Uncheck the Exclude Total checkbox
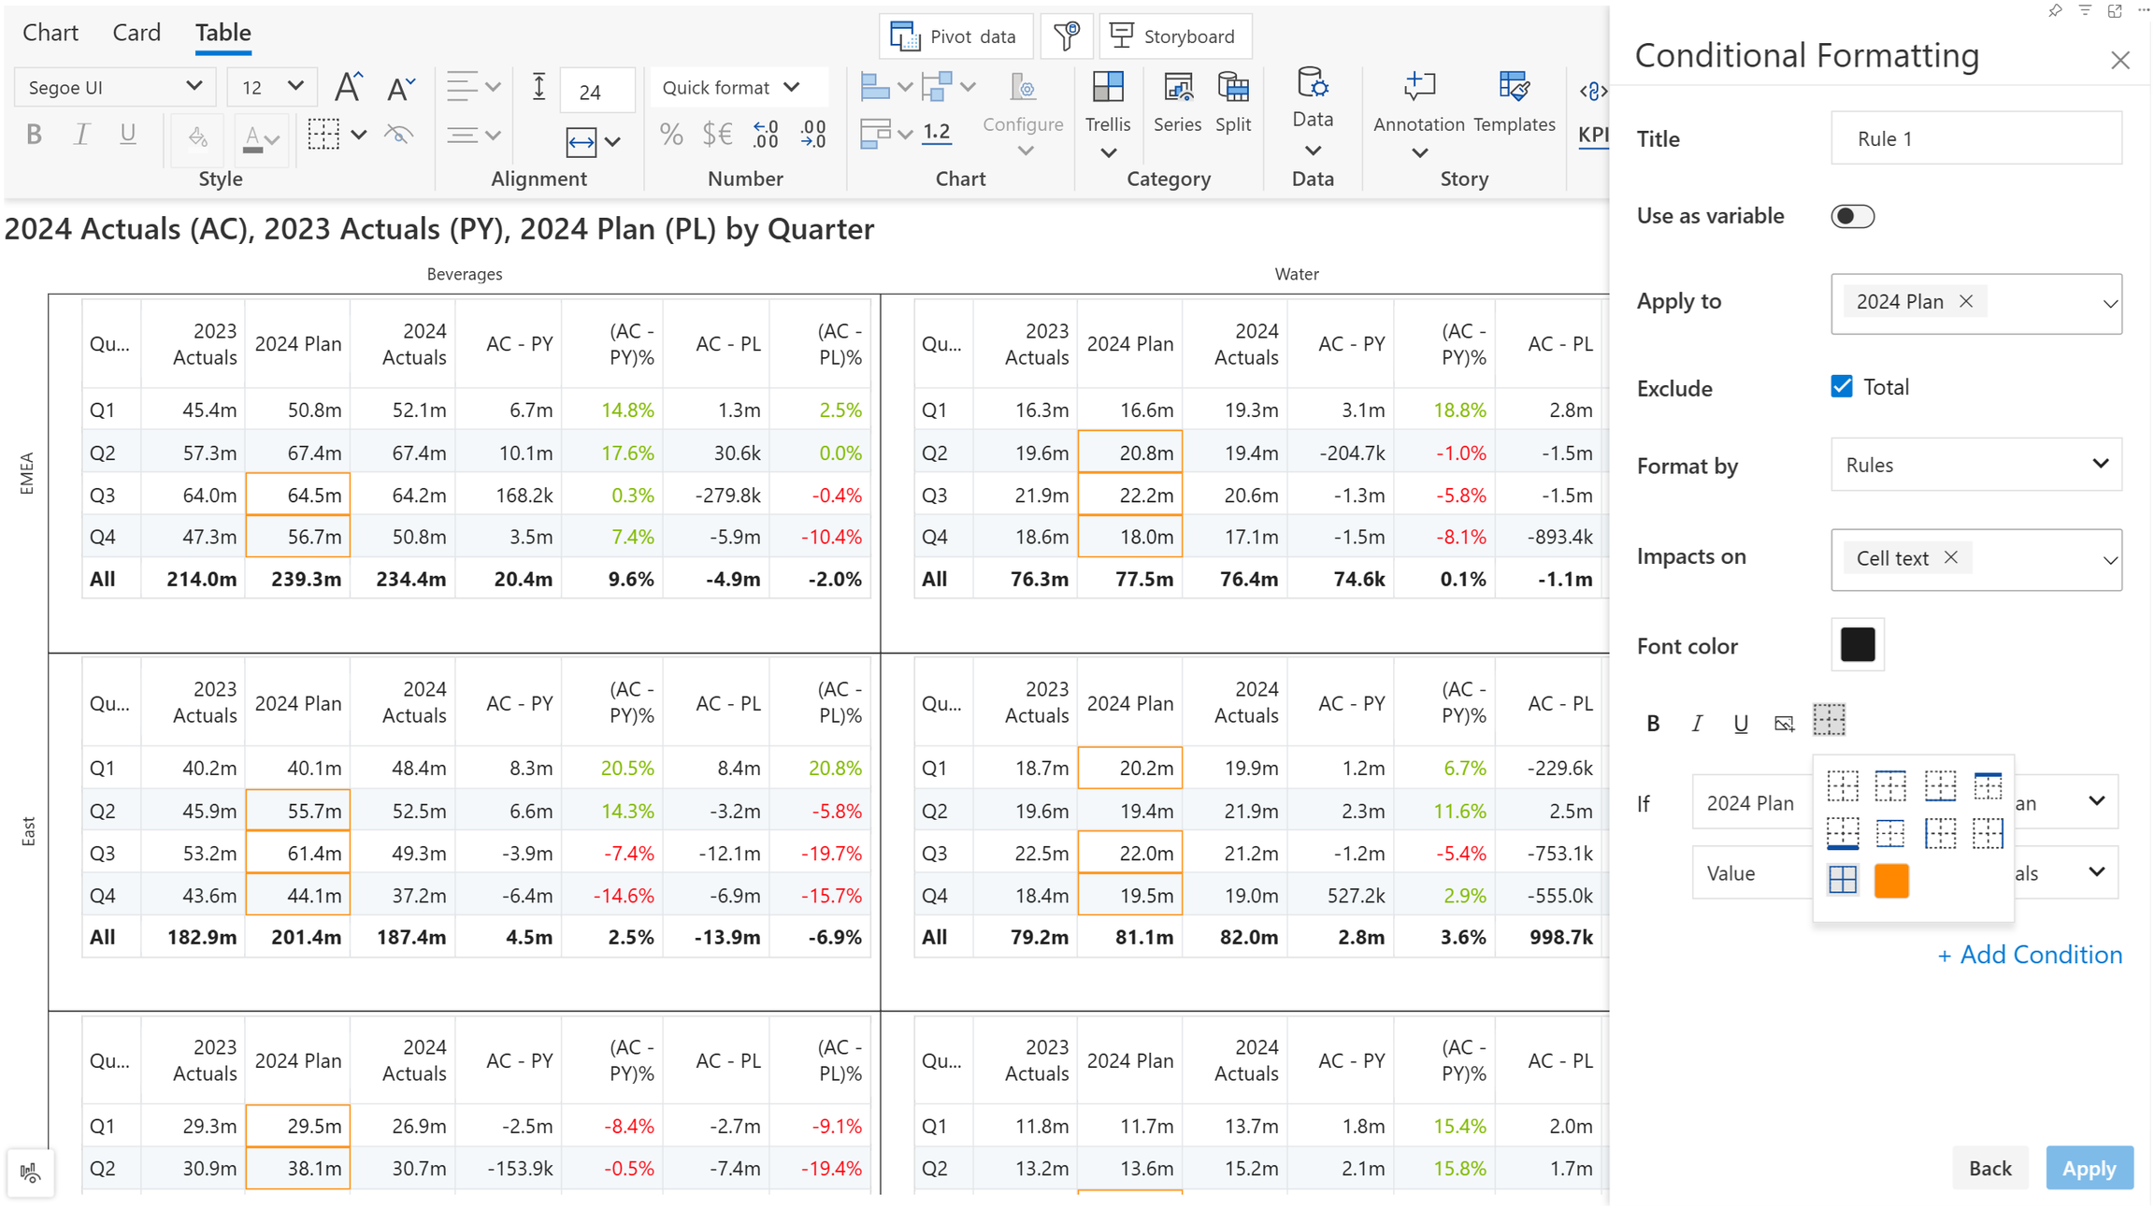 tap(1842, 387)
